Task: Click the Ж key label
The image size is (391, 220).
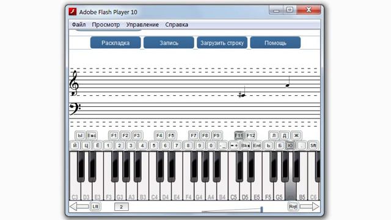Action: pyautogui.click(x=296, y=136)
